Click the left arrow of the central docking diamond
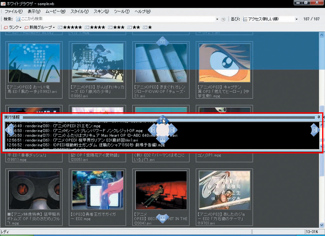 point(153,130)
